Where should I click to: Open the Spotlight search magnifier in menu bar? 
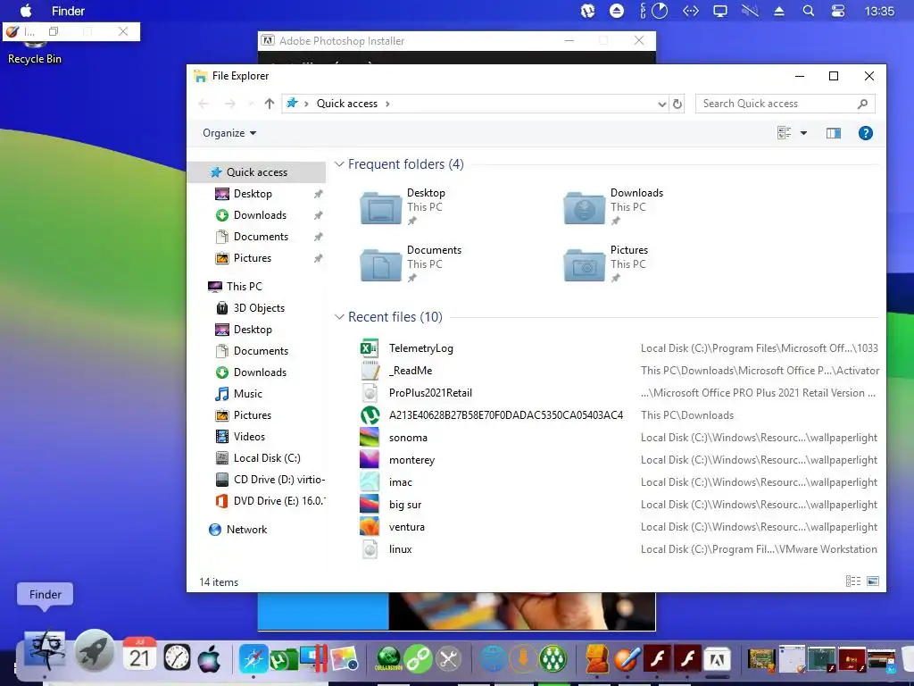click(x=808, y=11)
